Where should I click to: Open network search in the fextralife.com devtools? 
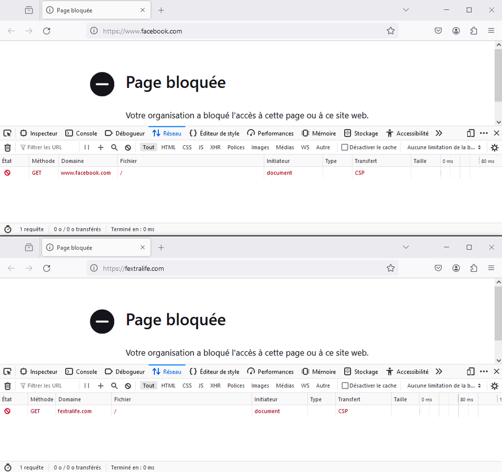(115, 386)
